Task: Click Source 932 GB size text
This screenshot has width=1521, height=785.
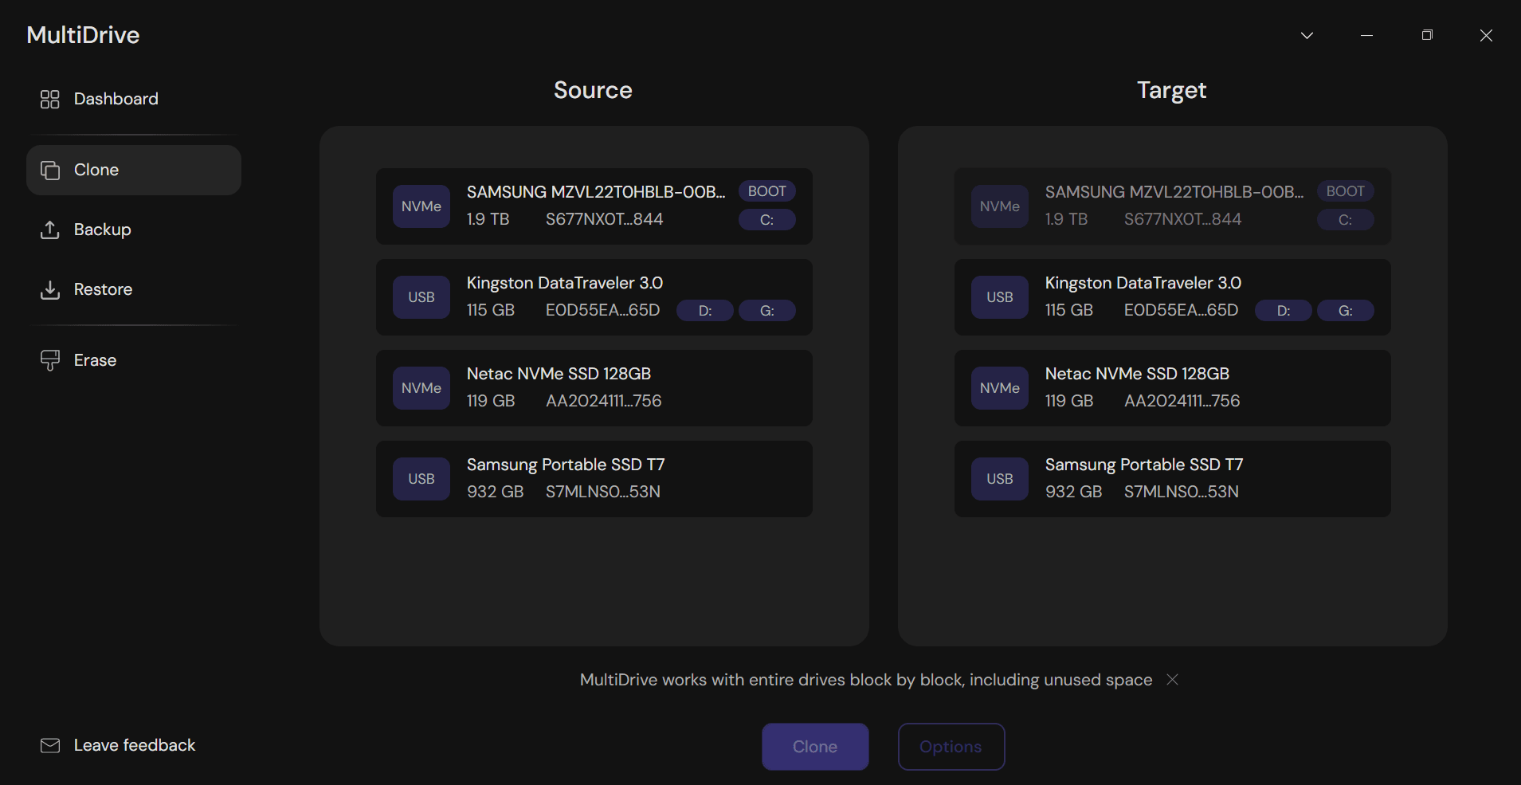Action: coord(495,492)
